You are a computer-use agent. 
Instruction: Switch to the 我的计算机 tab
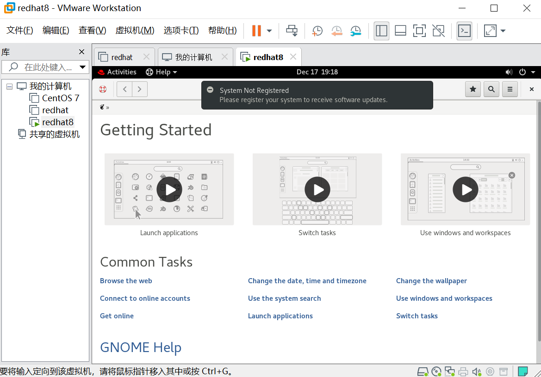[193, 57]
